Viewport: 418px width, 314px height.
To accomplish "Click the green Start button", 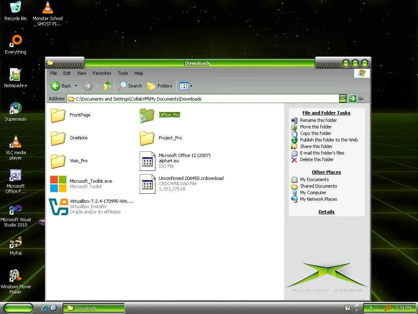I will (18, 308).
